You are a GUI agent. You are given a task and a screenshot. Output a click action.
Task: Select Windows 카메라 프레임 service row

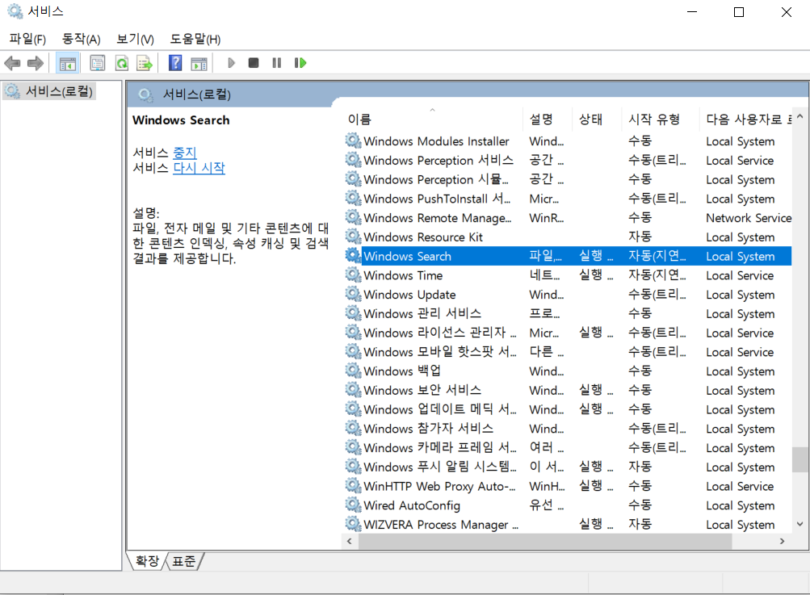[568, 447]
